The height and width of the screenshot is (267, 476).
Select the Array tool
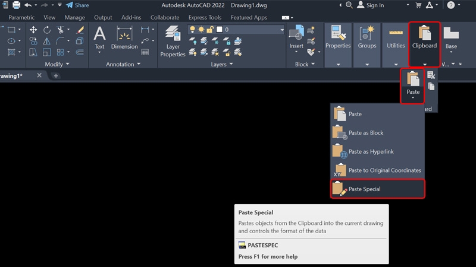[x=60, y=52]
